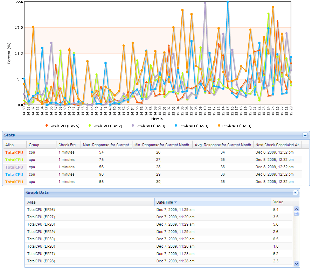Screen dimensions: 312x269
Task: Click the blue EP29 peak point at 15:15
Action: pos(228,2)
